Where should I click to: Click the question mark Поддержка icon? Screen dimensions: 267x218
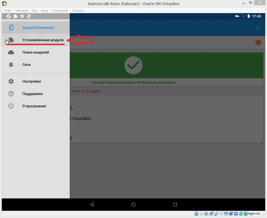click(11, 94)
